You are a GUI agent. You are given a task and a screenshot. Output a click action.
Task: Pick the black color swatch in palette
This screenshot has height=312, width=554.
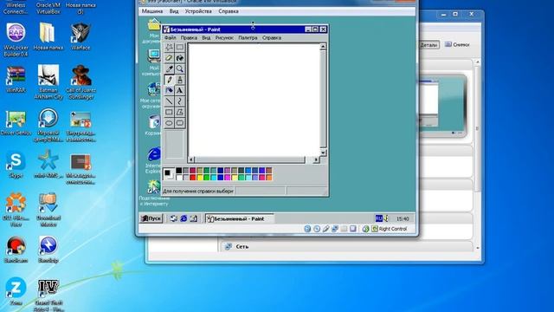click(x=179, y=171)
